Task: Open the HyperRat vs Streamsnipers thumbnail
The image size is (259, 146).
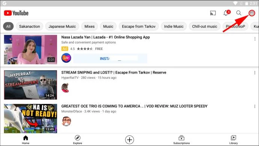Action: 30,85
